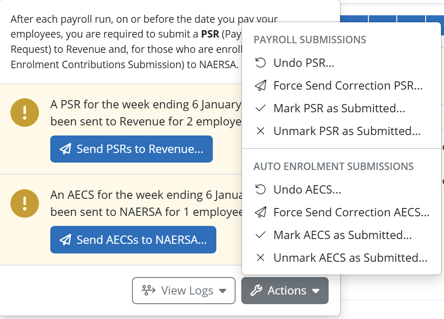Click the PSR warning exclamation icon
Screen dimensions: 444x319
point(24,112)
